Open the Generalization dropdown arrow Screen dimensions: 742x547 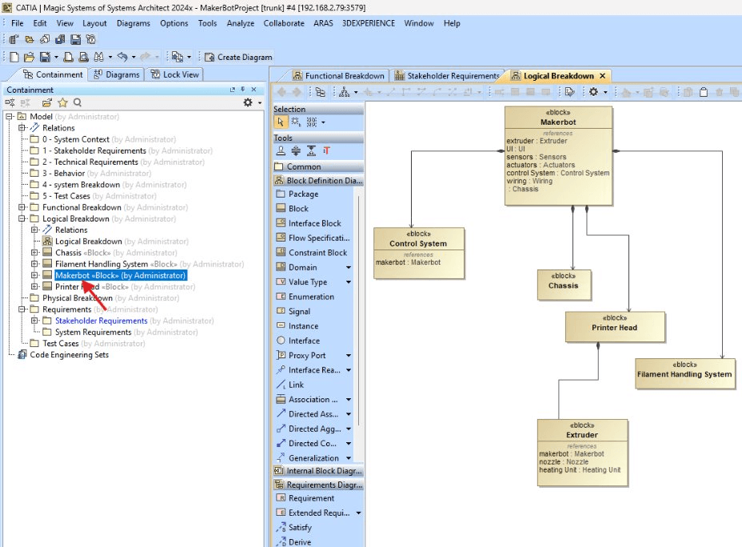[349, 458]
